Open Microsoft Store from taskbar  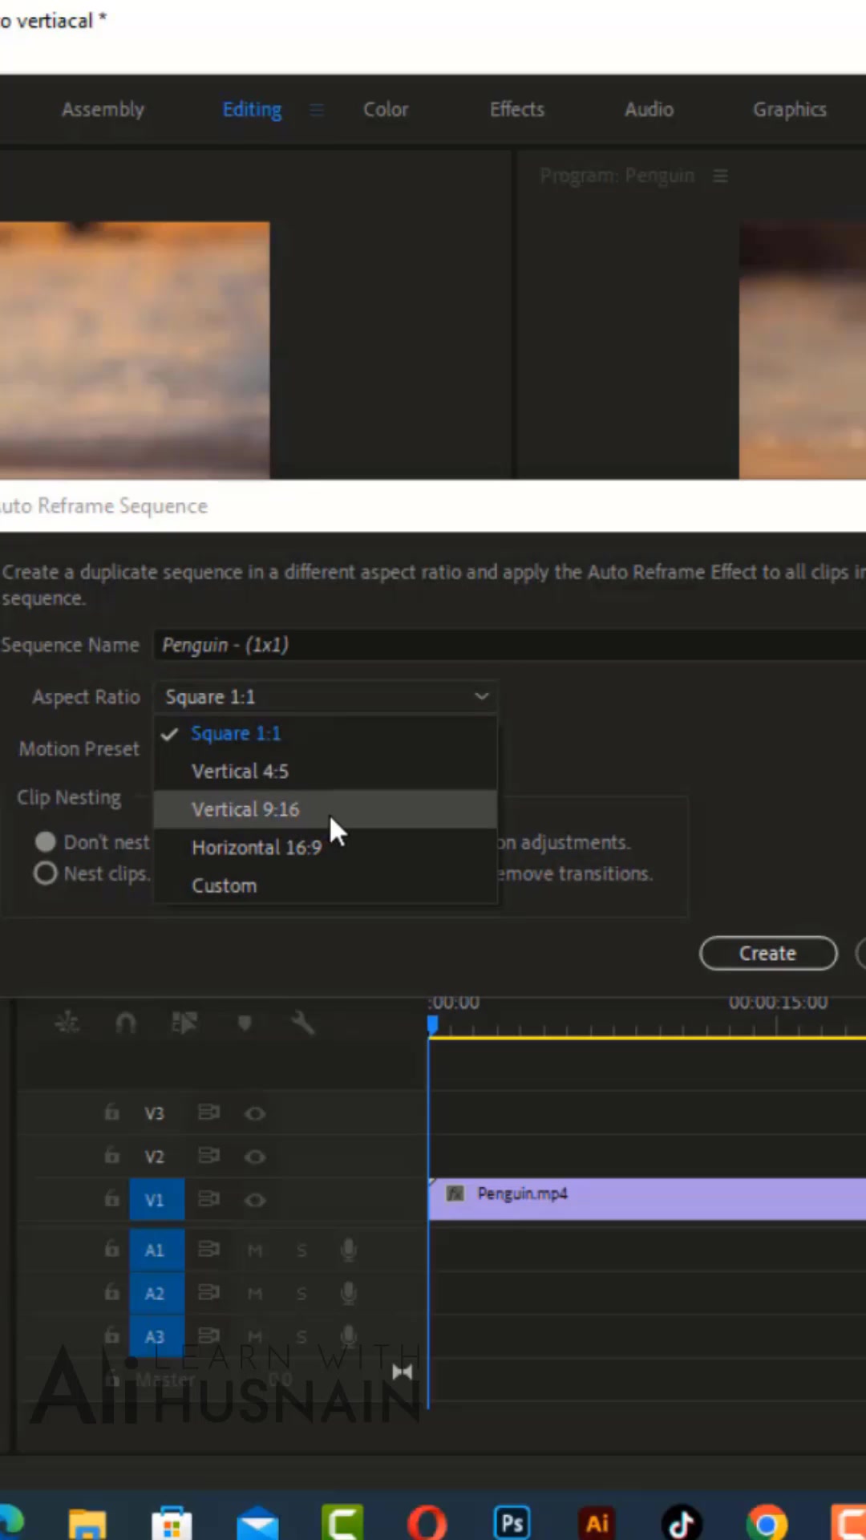pos(172,1522)
